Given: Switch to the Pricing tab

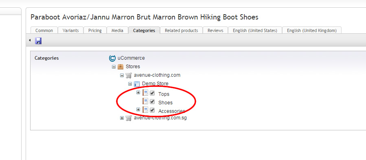Looking at the screenshot, I should click(x=95, y=30).
